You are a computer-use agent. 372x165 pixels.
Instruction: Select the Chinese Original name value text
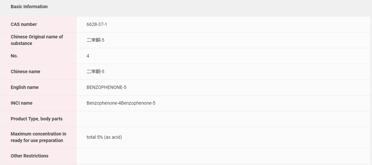(95, 40)
